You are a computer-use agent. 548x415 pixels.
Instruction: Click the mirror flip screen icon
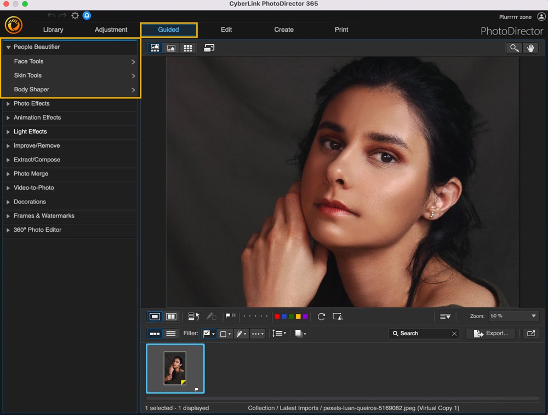(338, 316)
